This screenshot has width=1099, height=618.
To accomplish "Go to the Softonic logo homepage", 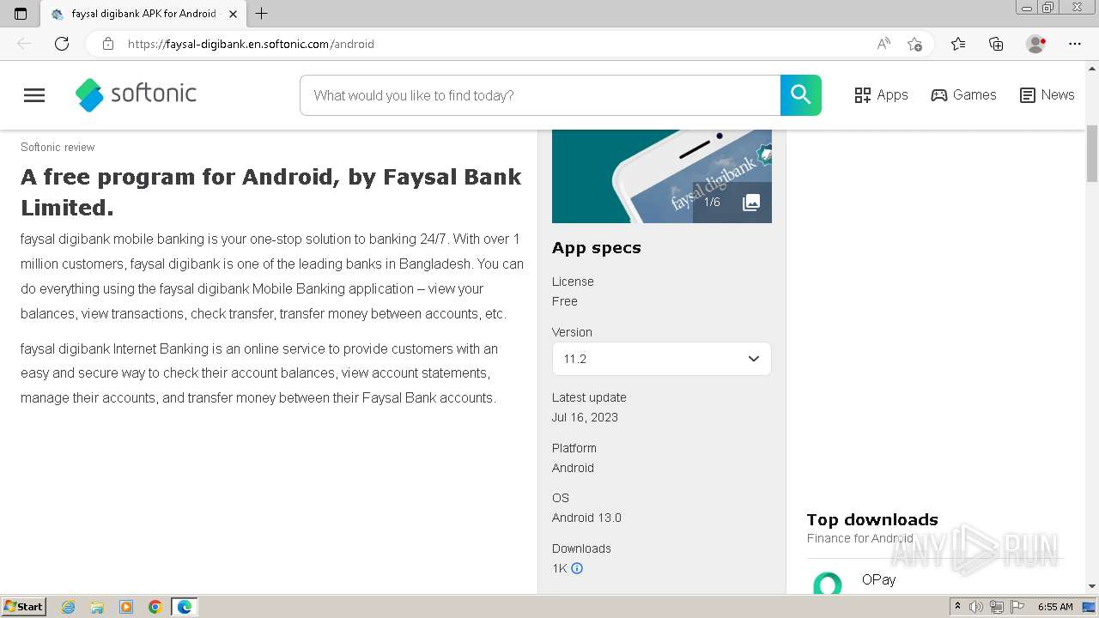I will click(x=136, y=94).
